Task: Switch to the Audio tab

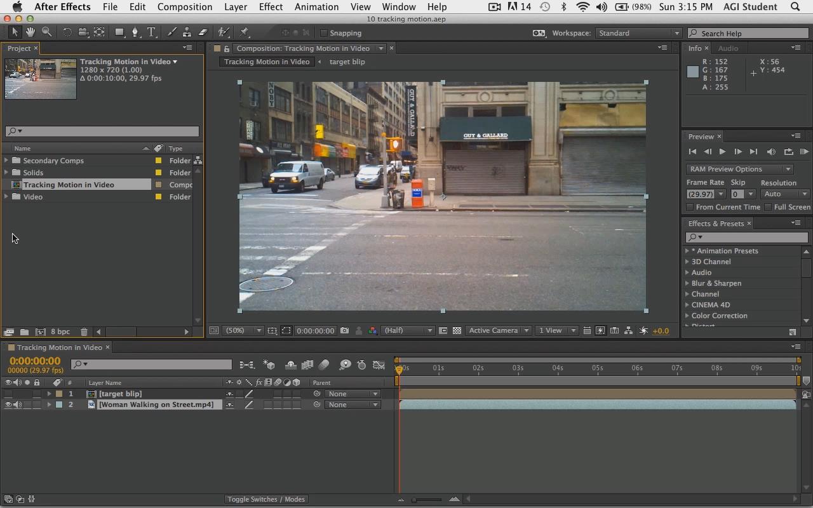Action: click(x=728, y=48)
